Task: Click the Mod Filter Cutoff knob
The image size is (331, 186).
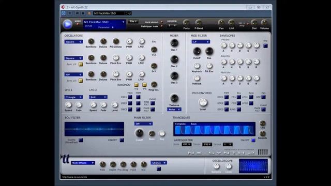Action: coord(197,51)
